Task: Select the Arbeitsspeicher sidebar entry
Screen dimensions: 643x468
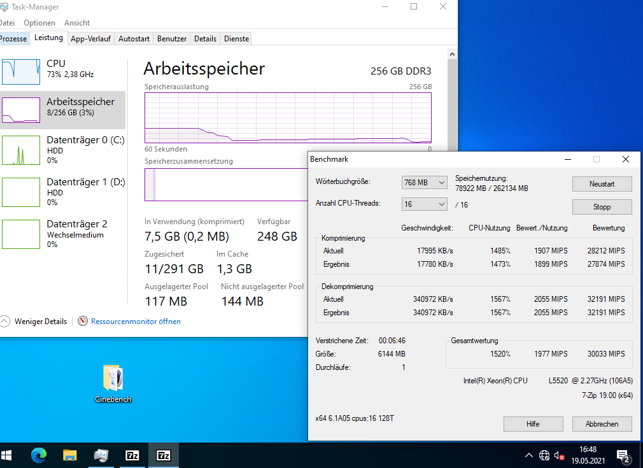Action: point(63,110)
